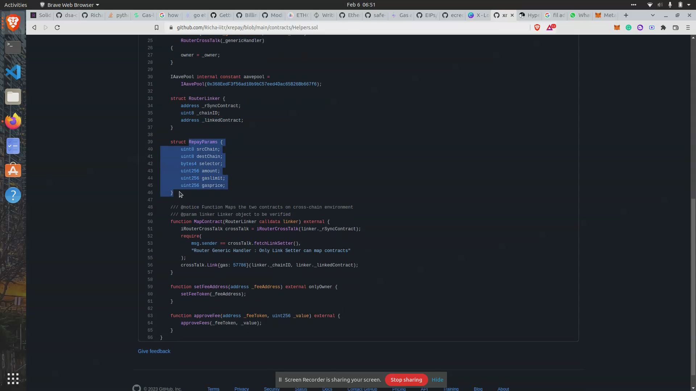Viewport: 696px width, 391px height.
Task: Click the volume icon in system tray
Action: [660, 5]
